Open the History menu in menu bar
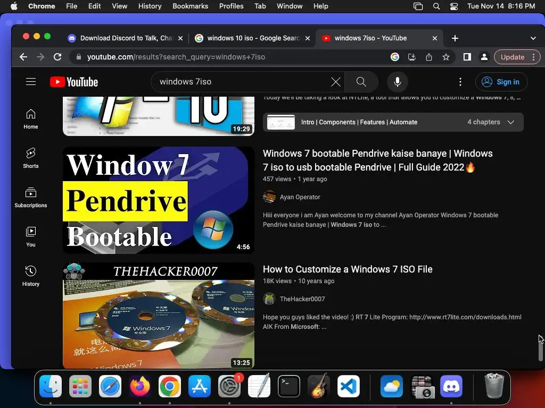Screen dimensions: 545x408 click(x=150, y=6)
